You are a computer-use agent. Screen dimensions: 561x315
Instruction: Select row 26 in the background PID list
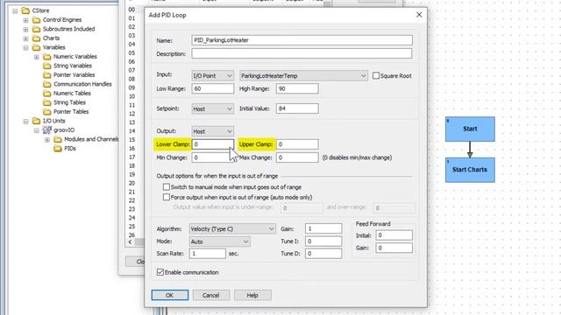coord(131,235)
